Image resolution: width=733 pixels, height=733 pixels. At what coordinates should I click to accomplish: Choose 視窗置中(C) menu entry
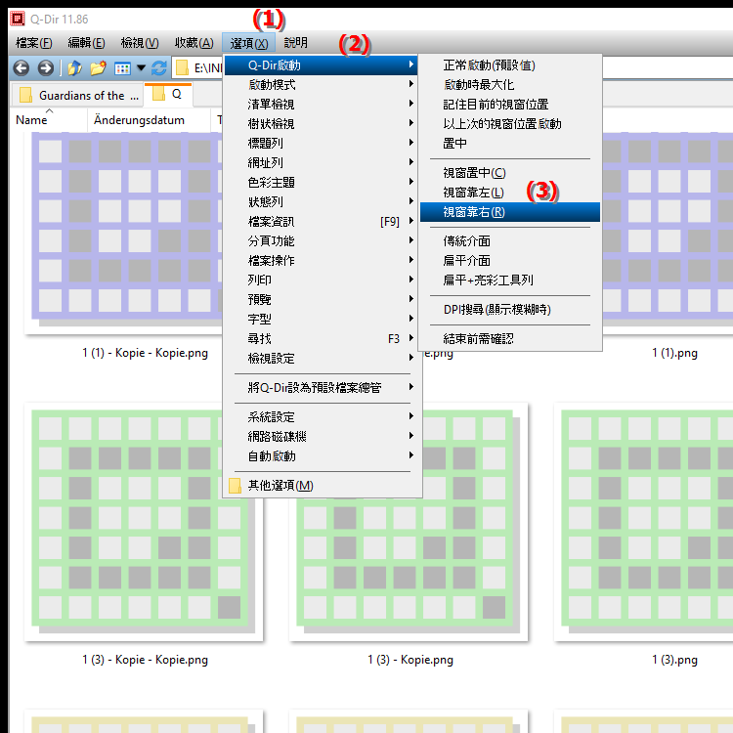(x=509, y=173)
